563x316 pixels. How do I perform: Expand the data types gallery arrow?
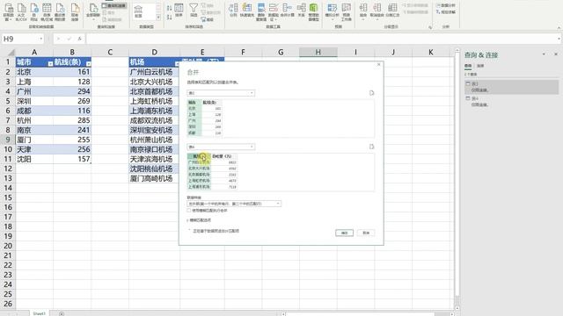point(158,17)
